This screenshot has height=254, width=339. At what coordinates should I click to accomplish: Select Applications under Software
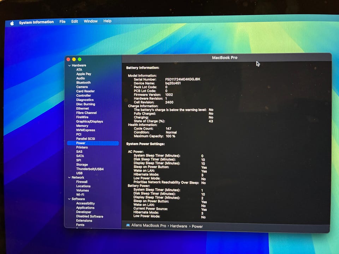click(x=85, y=208)
